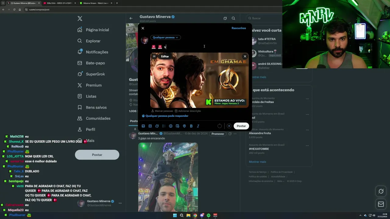Image resolution: width=390 pixels, height=219 pixels.
Task: Click Promover on the pinned post
Action: [x=218, y=134]
